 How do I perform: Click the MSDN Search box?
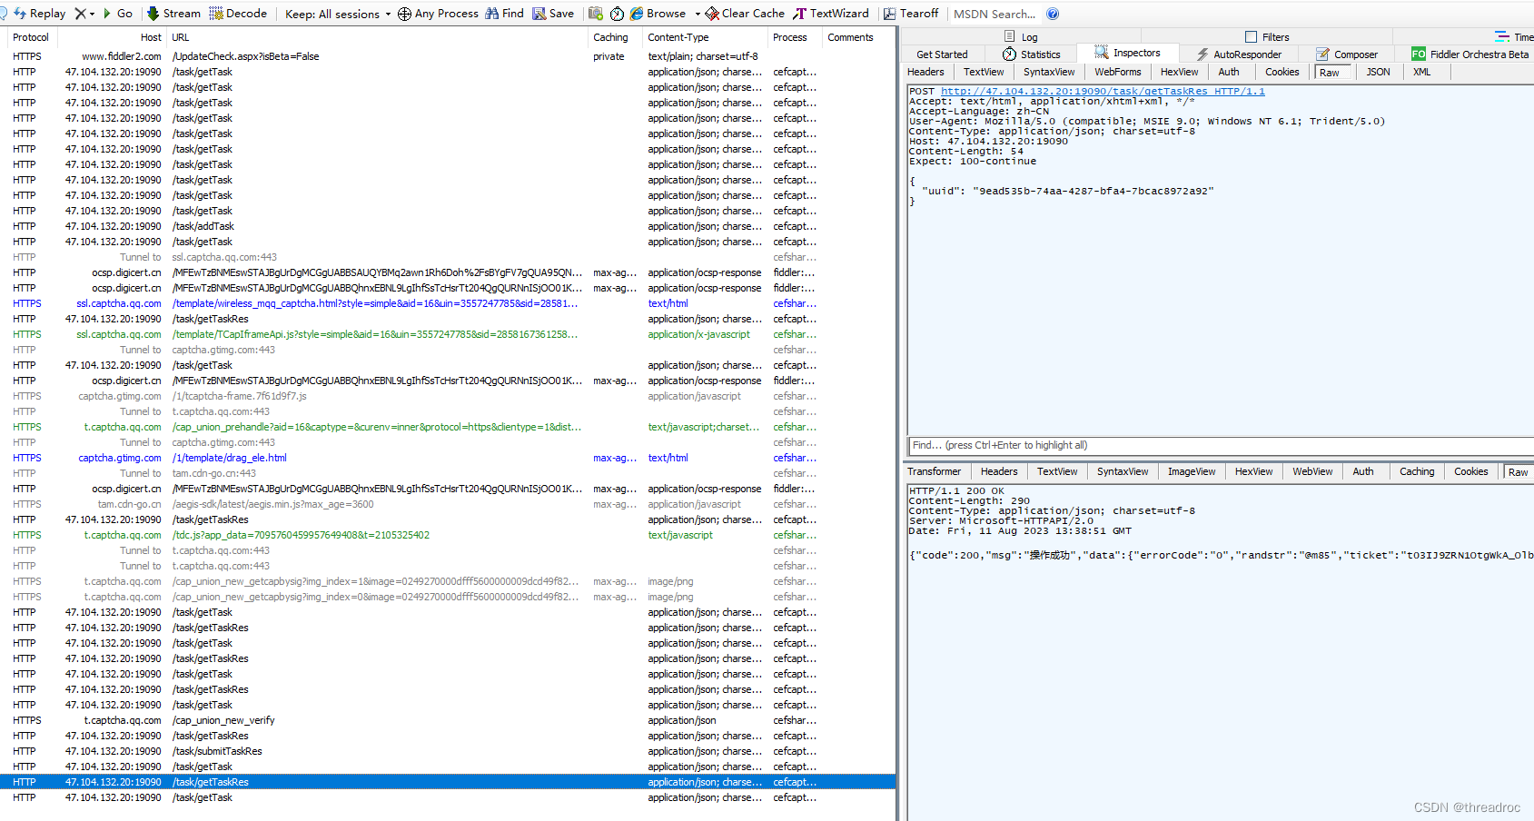pyautogui.click(x=995, y=14)
